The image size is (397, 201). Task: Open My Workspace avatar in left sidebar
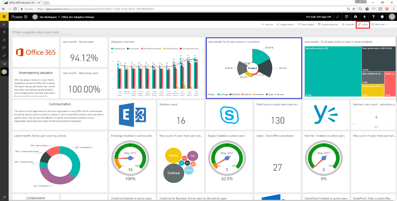(4, 72)
